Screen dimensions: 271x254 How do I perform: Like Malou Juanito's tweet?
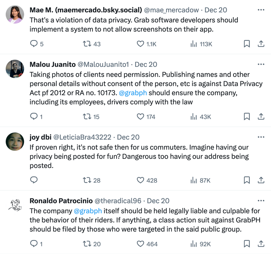pyautogui.click(x=140, y=117)
